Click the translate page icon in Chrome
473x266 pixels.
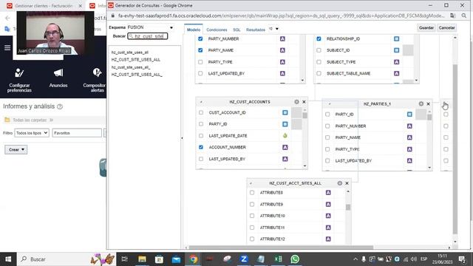[452, 16]
